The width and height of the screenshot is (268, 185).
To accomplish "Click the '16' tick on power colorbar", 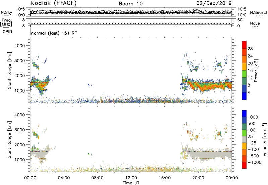I will [x=250, y=70].
